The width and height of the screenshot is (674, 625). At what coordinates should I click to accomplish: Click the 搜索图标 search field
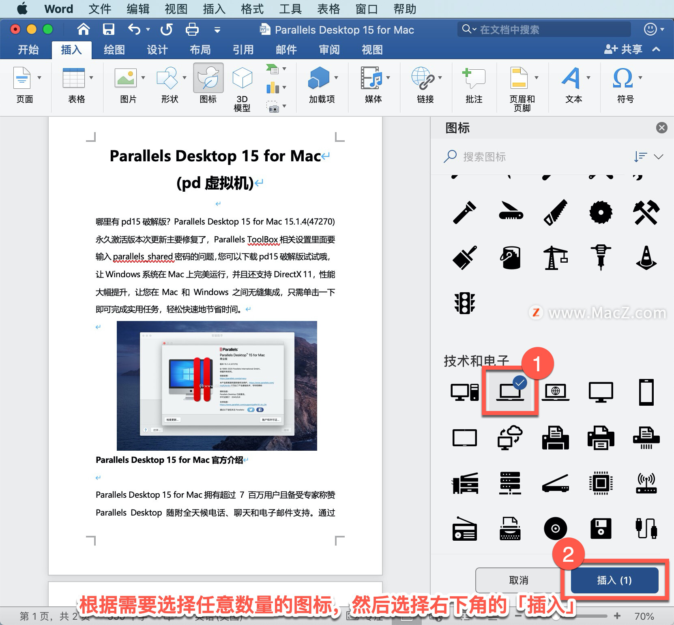pyautogui.click(x=535, y=157)
